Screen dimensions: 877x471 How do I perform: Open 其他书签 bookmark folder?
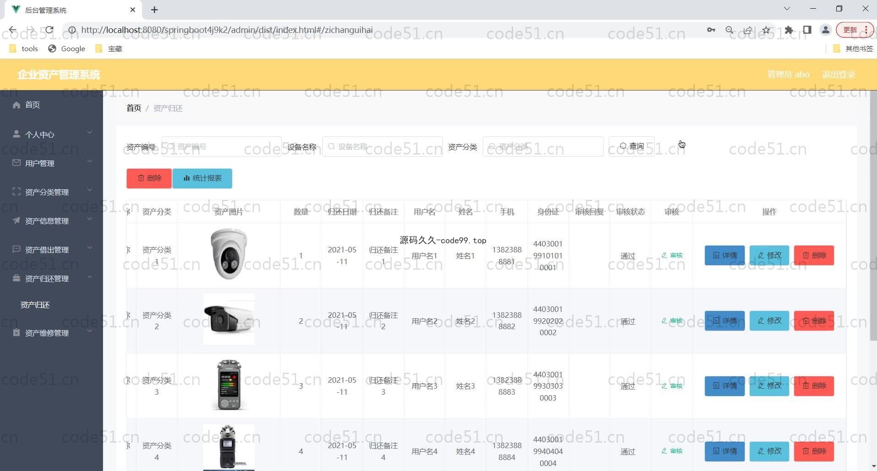pyautogui.click(x=853, y=48)
